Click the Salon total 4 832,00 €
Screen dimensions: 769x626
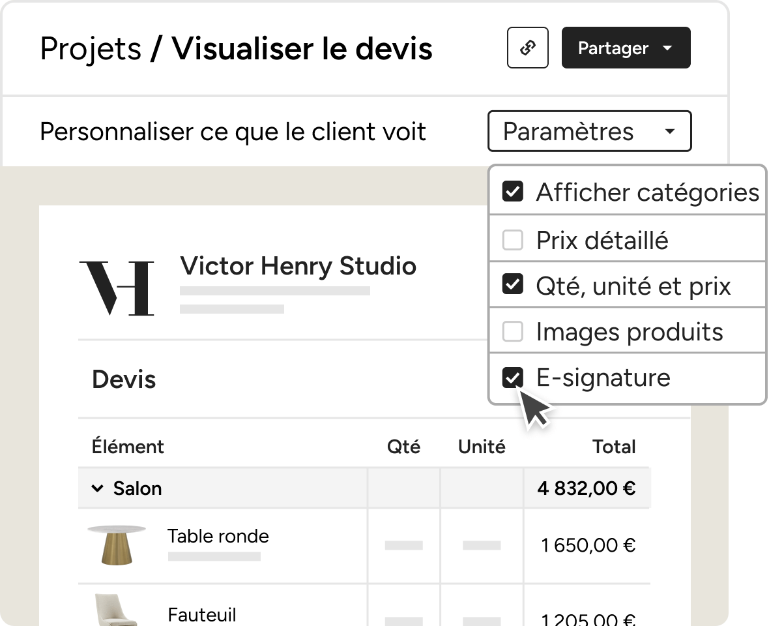pos(586,488)
